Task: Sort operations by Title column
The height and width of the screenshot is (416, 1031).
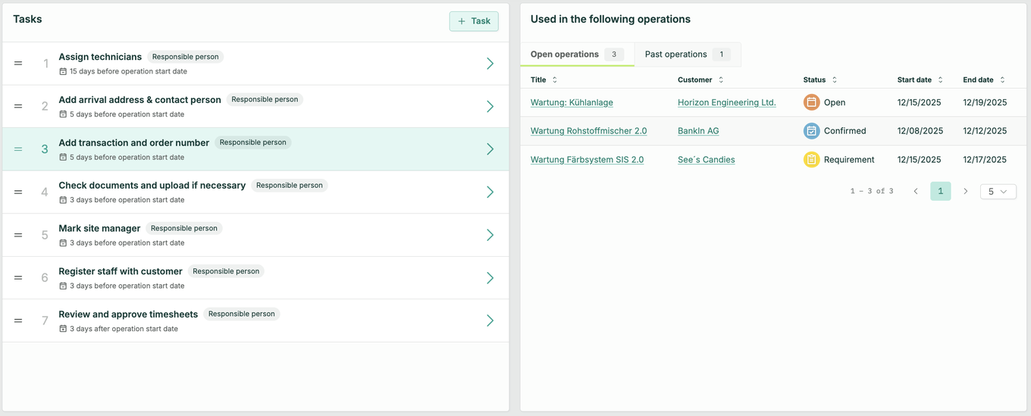Action: 554,80
